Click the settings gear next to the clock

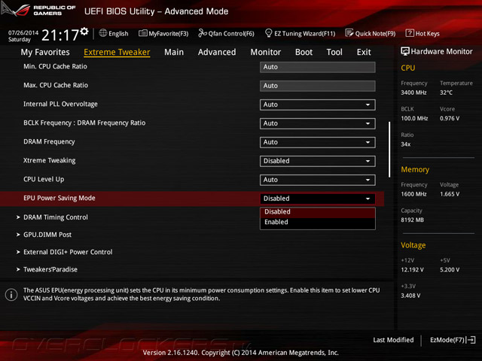coord(84,32)
